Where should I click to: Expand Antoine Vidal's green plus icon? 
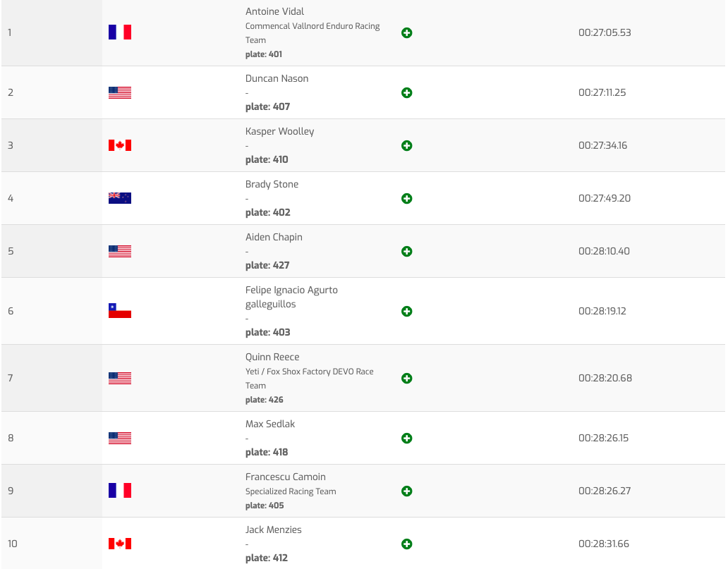pos(406,33)
